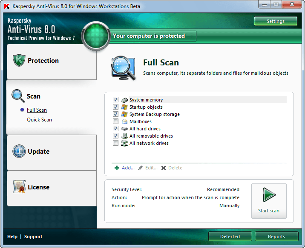305x248 pixels.
Task: Enable the Mailboxes checkbox
Action: [x=115, y=121]
